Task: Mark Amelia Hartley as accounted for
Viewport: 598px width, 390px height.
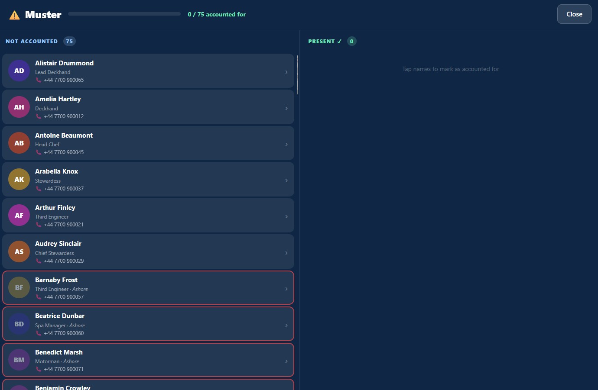Action: click(148, 107)
